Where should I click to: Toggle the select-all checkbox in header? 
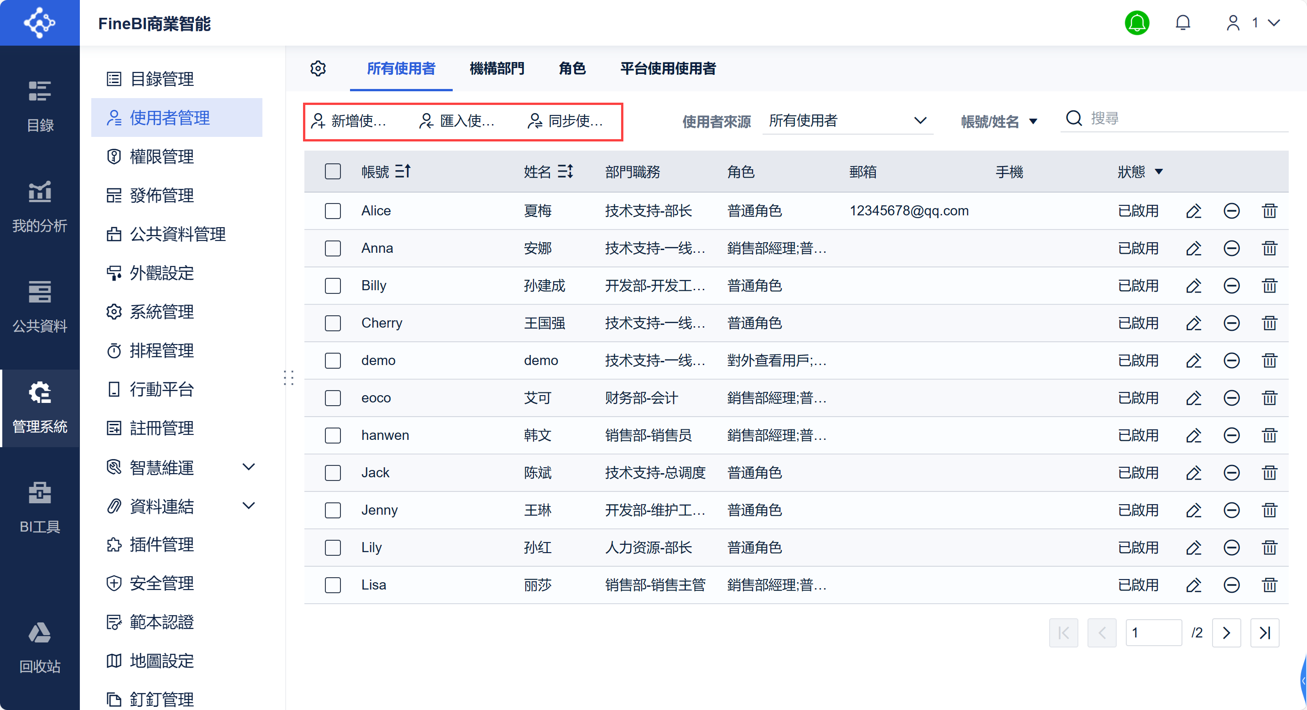pyautogui.click(x=333, y=172)
